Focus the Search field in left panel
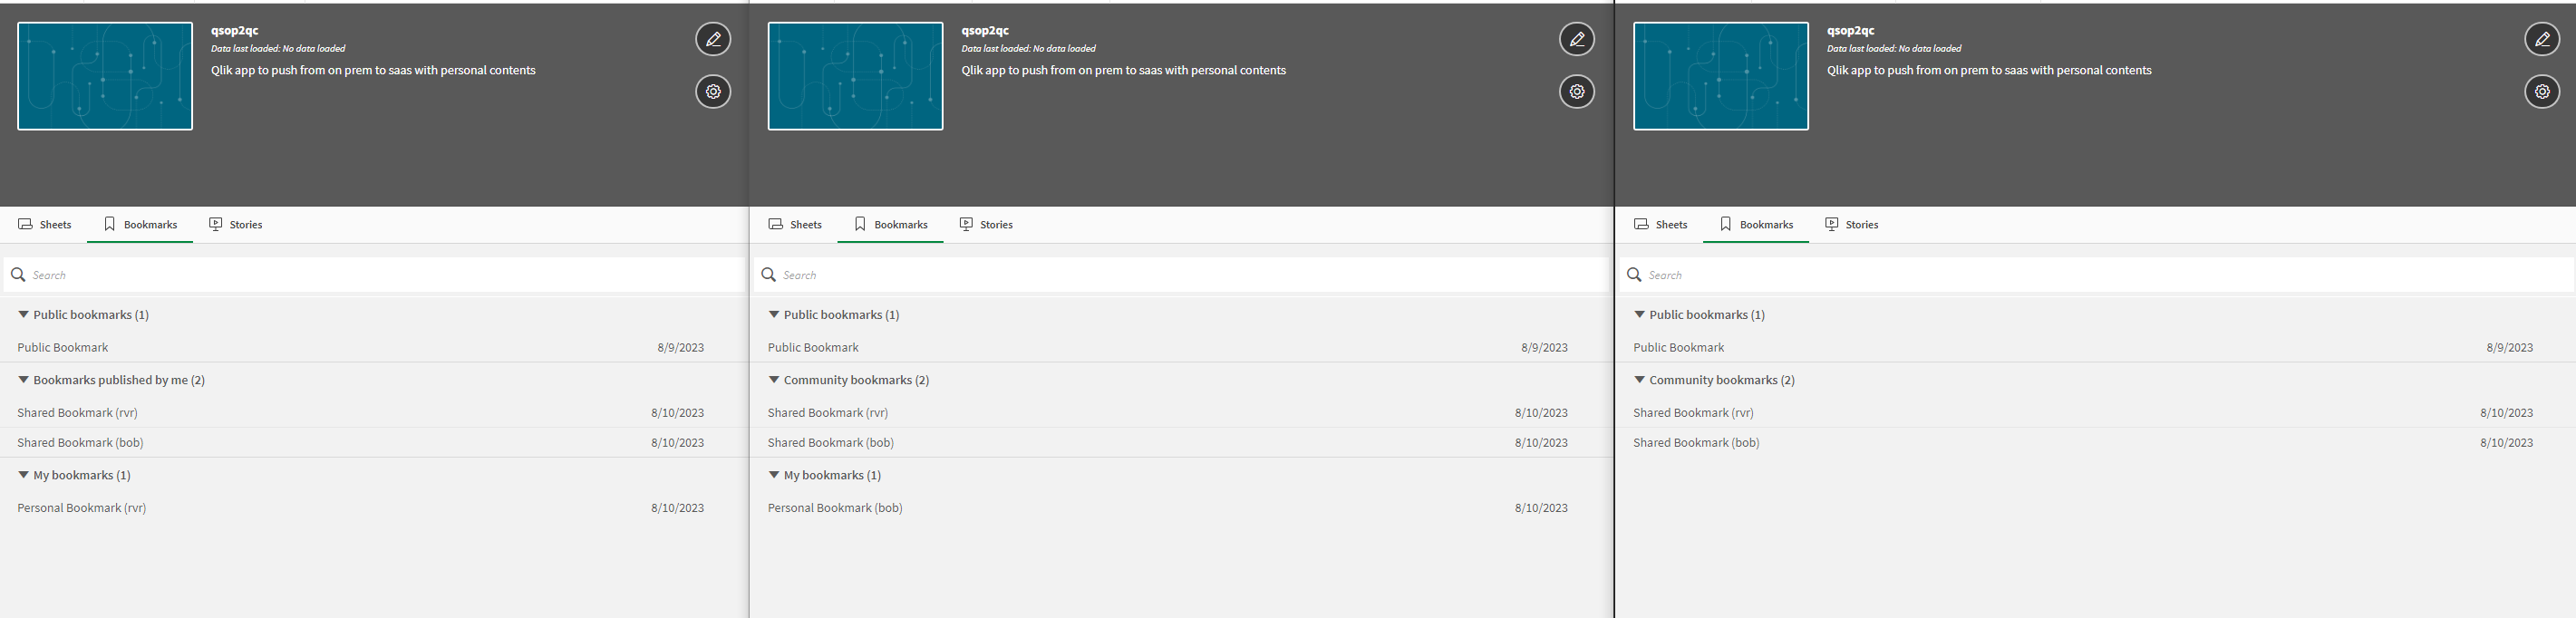Screen dimensions: 2576x618 pos(374,275)
